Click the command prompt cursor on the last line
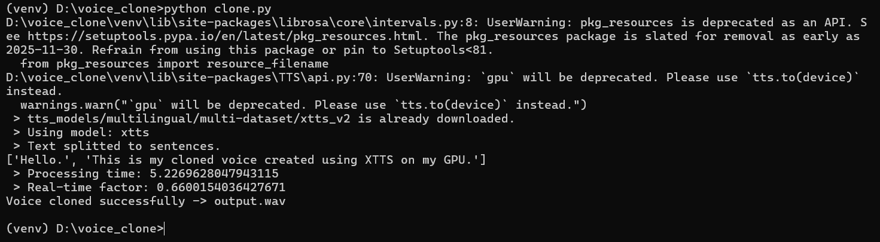880x242 pixels. click(x=164, y=229)
